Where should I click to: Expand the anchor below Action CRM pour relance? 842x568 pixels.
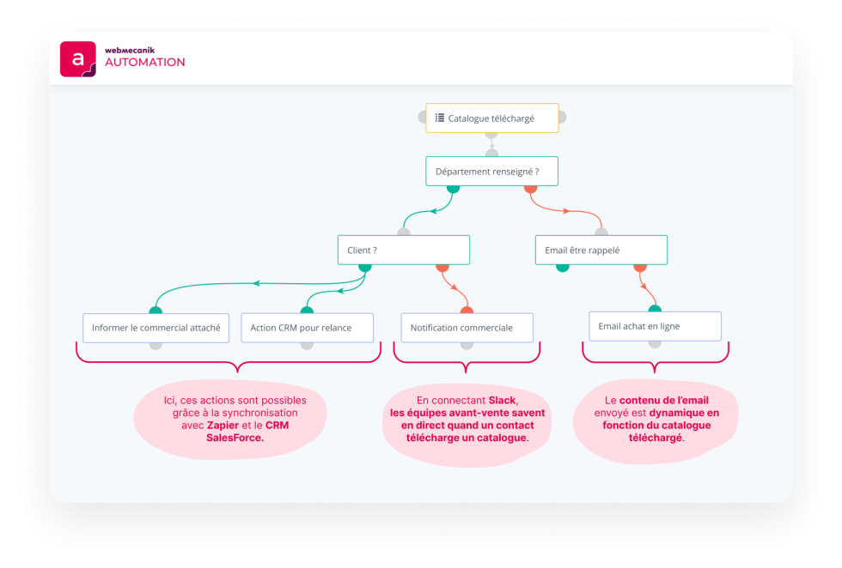click(x=307, y=345)
